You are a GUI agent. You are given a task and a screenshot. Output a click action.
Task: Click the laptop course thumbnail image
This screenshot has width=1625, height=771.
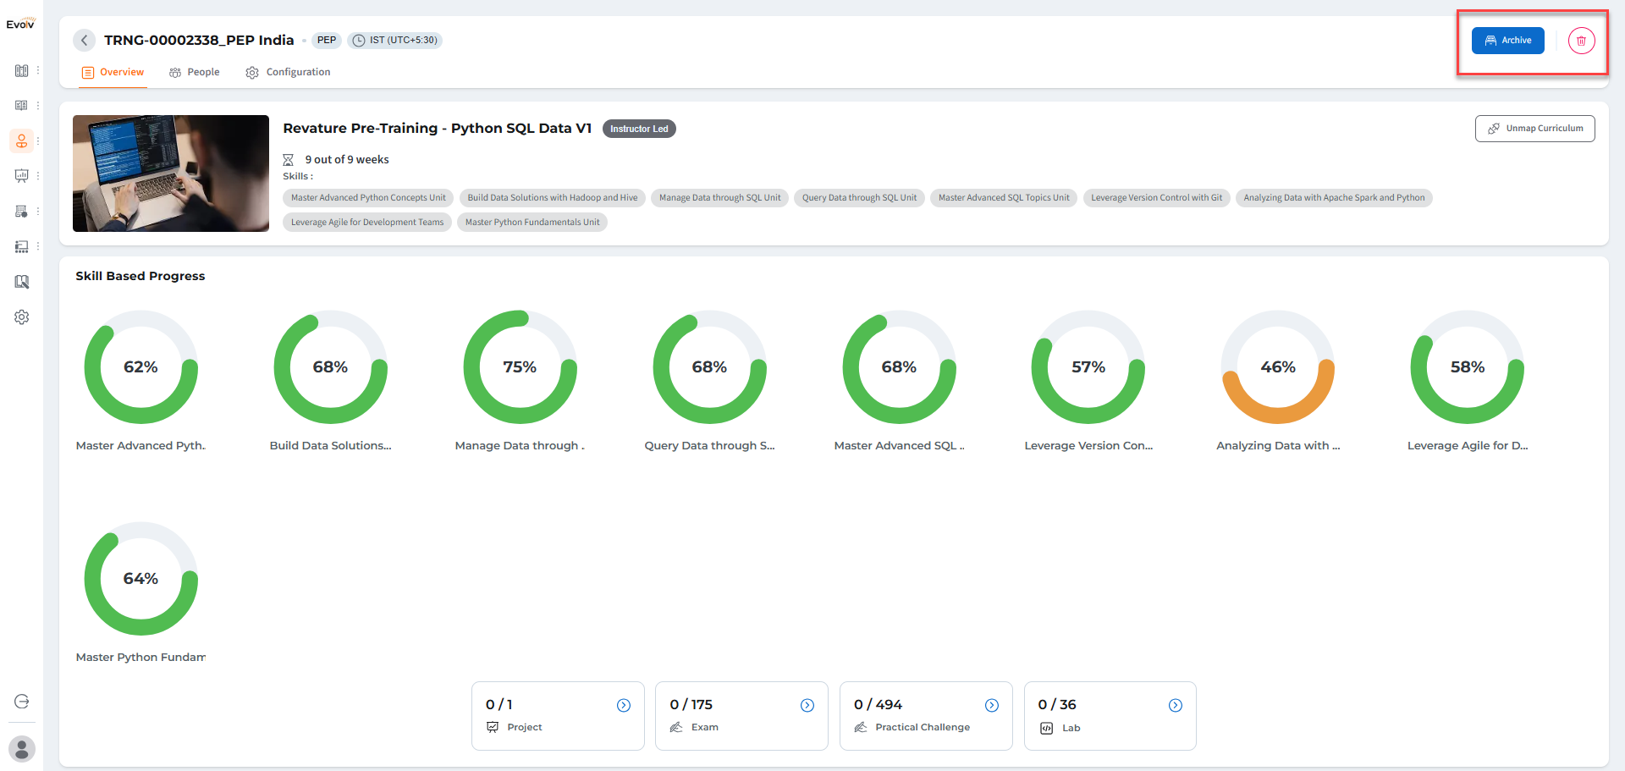pyautogui.click(x=171, y=173)
